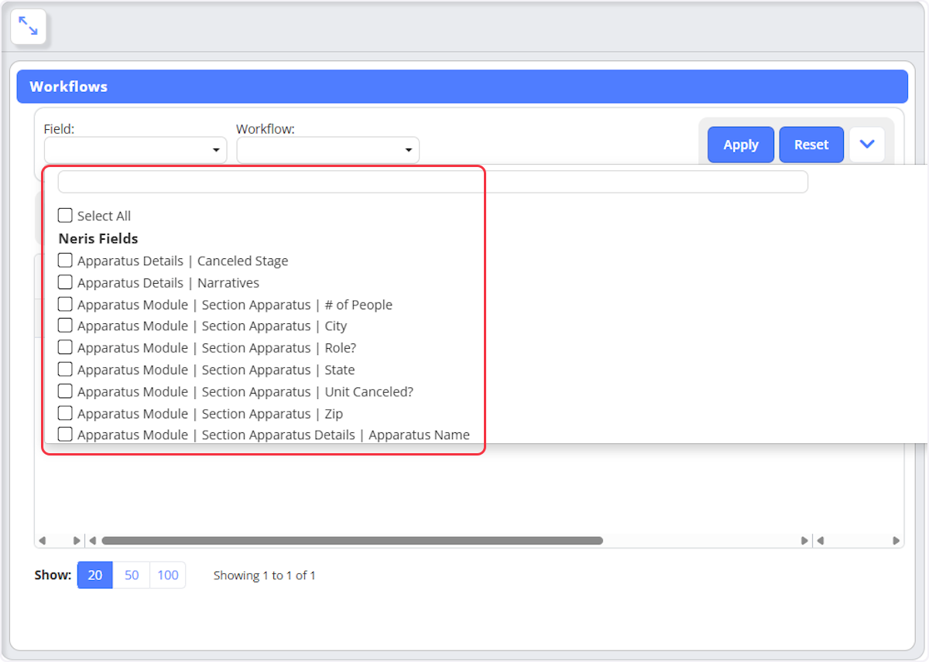The image size is (929, 662).
Task: Click the horizontal scrollbar thumb
Action: coord(352,541)
